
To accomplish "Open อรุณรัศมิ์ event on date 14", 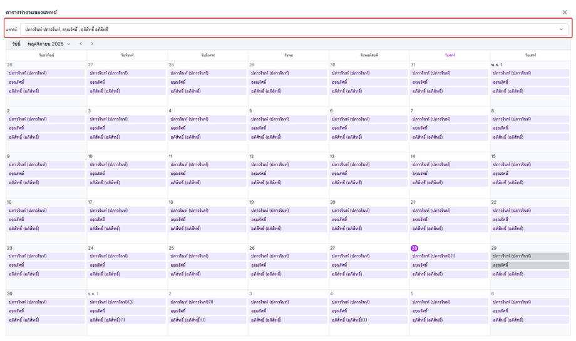I will coord(450,173).
